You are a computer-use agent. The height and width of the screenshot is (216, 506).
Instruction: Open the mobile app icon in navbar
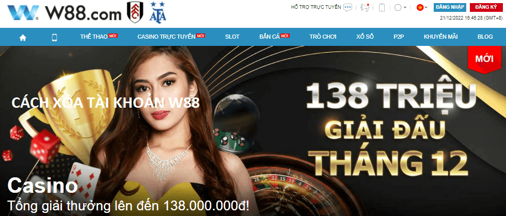click(x=54, y=38)
